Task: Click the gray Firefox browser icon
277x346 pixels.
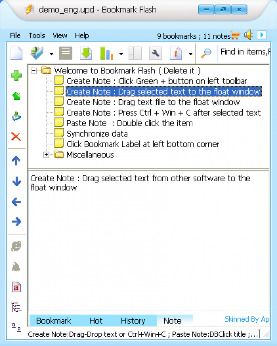Action: 16,267
